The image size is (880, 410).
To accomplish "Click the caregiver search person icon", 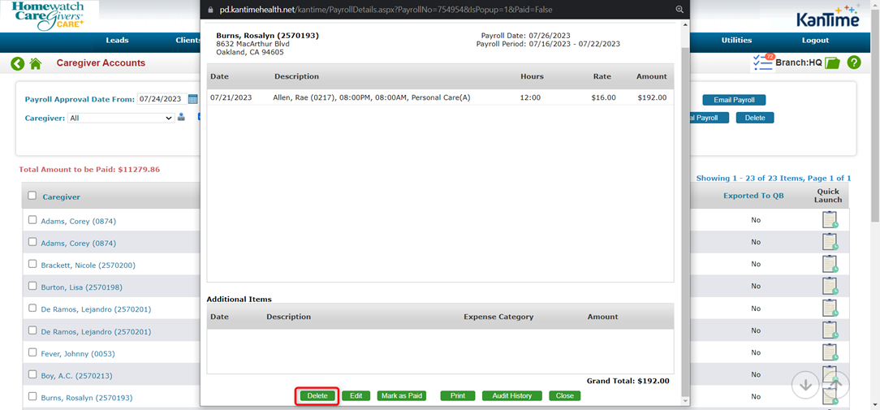I will [181, 118].
